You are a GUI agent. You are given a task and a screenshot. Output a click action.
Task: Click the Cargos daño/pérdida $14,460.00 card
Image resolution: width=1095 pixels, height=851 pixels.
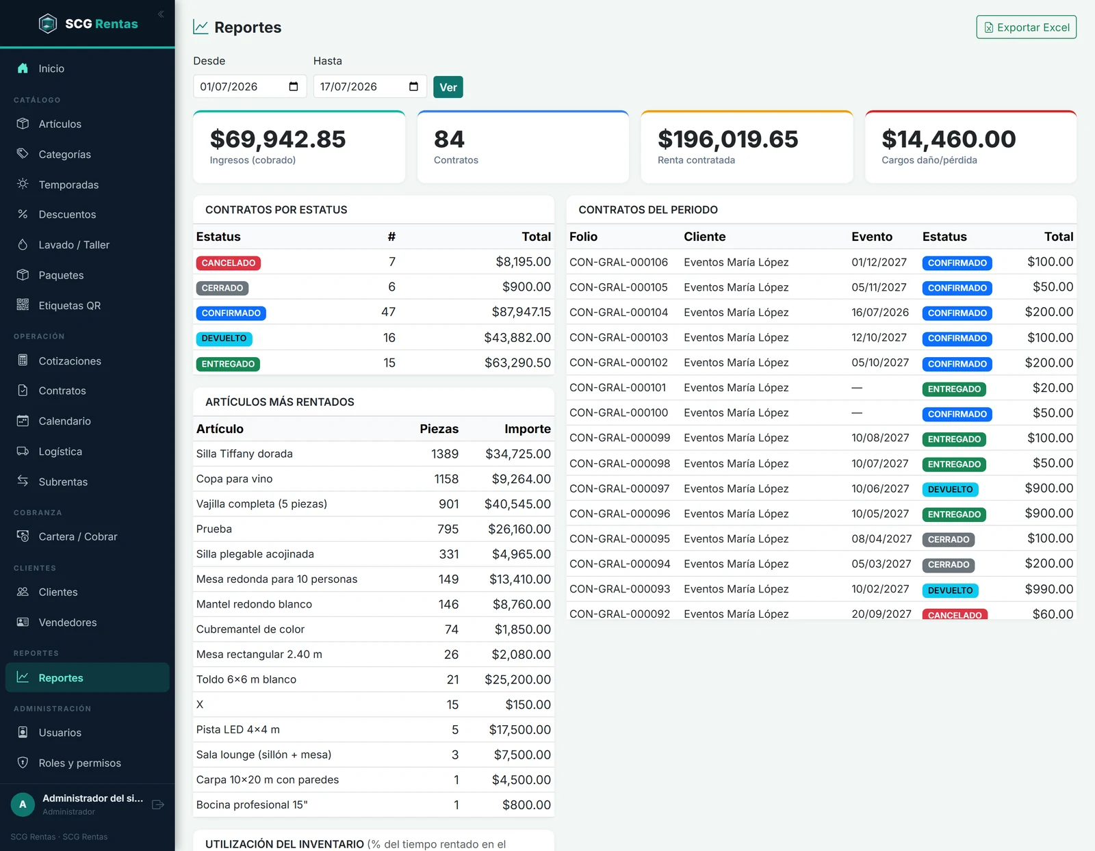point(970,147)
